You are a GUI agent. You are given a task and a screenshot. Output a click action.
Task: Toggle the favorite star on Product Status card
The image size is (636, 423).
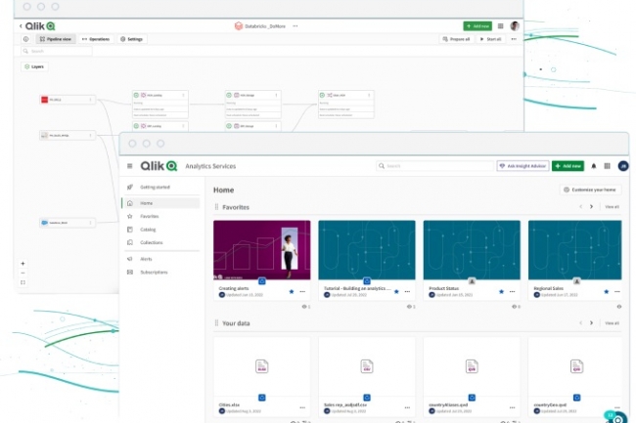pyautogui.click(x=501, y=291)
